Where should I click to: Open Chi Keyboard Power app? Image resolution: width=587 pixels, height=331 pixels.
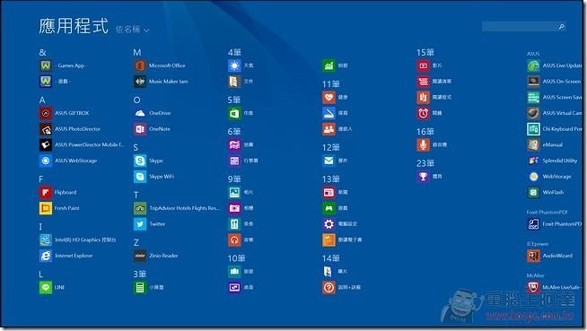pos(555,129)
